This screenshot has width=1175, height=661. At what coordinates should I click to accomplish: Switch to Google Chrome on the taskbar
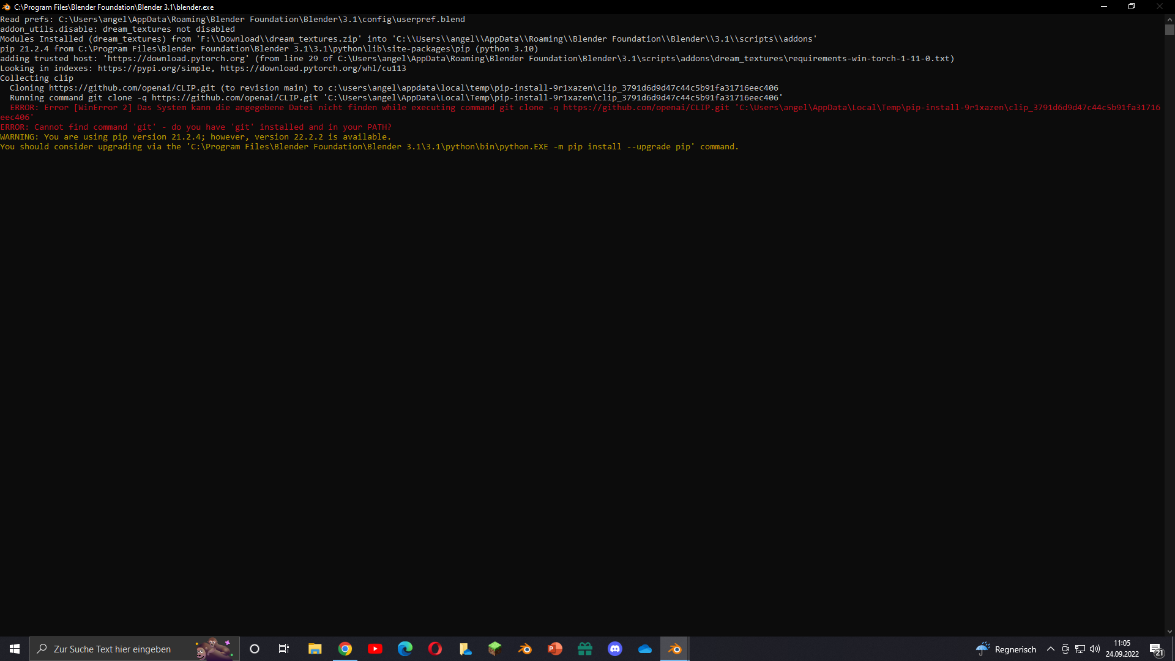point(345,649)
